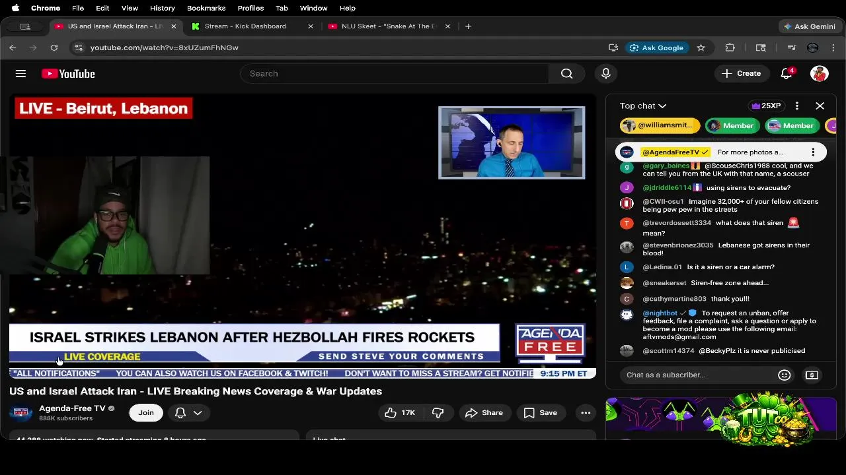Open the 25XP crown points badge
The image size is (846, 475).
766,106
